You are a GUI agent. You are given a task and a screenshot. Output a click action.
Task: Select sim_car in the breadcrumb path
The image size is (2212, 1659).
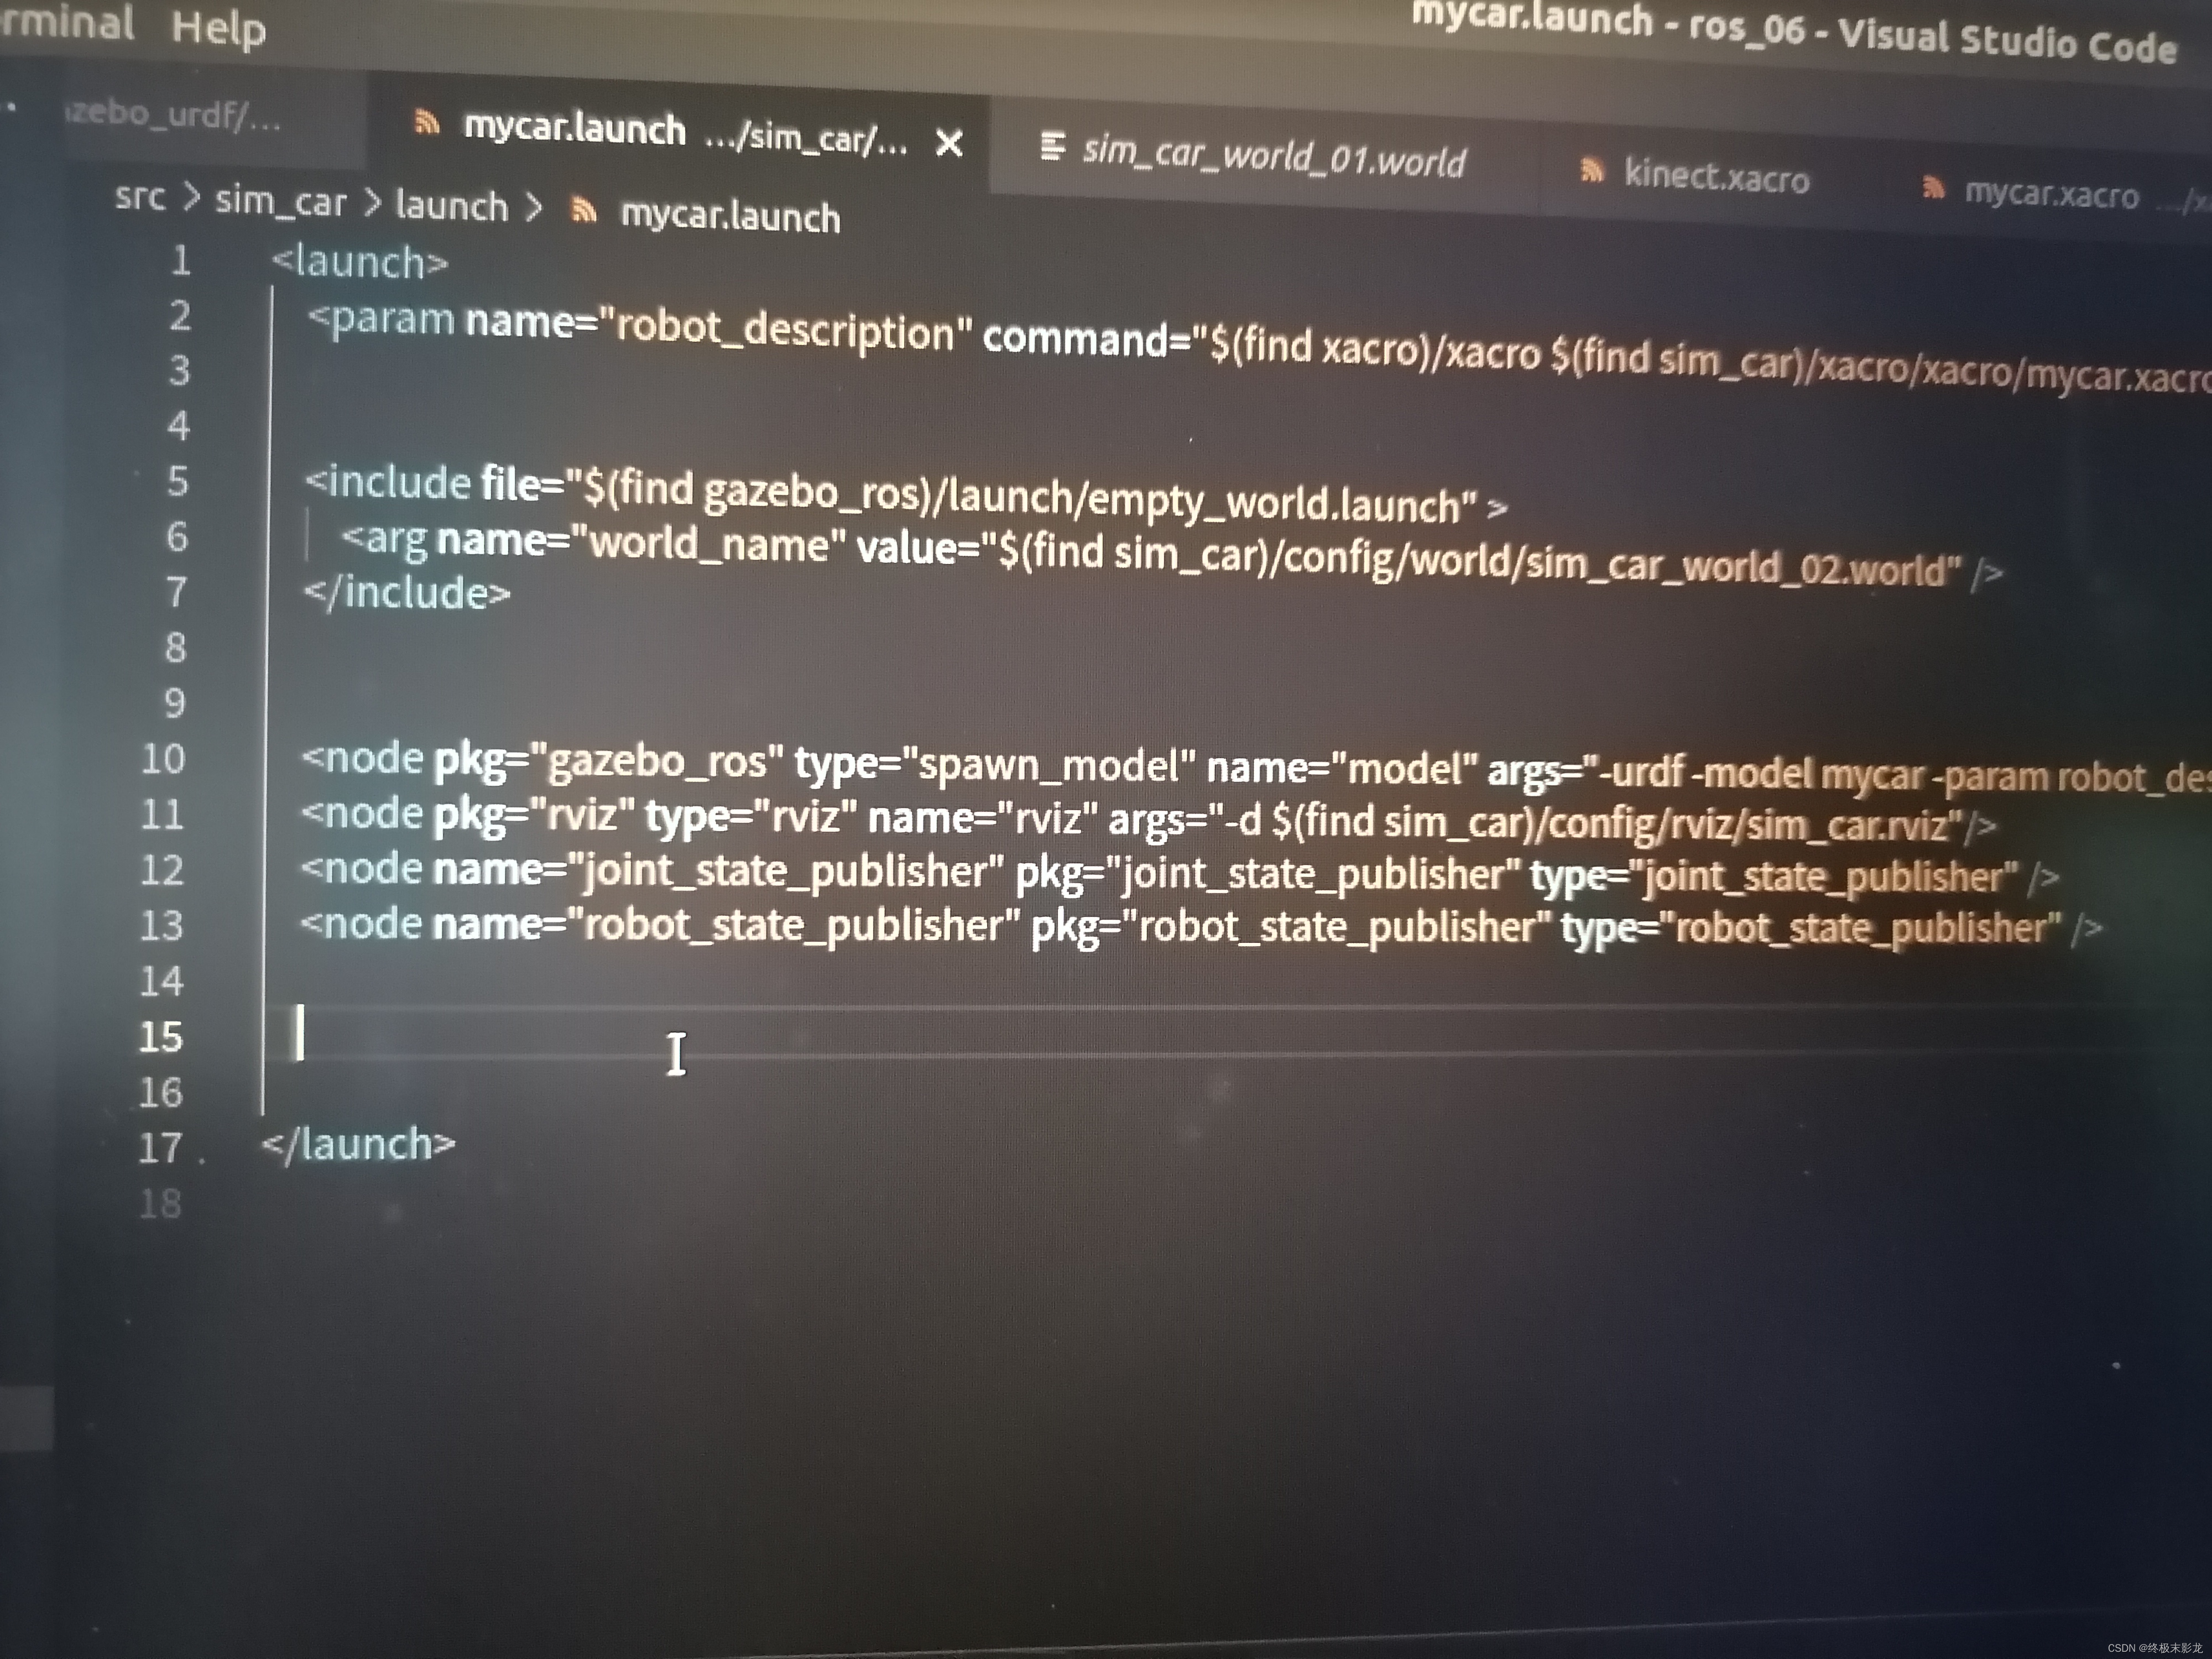(281, 201)
